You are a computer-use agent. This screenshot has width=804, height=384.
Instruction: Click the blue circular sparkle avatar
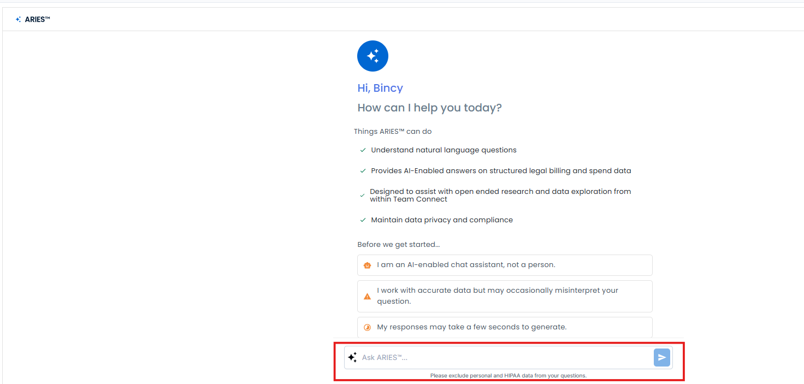coord(373,56)
